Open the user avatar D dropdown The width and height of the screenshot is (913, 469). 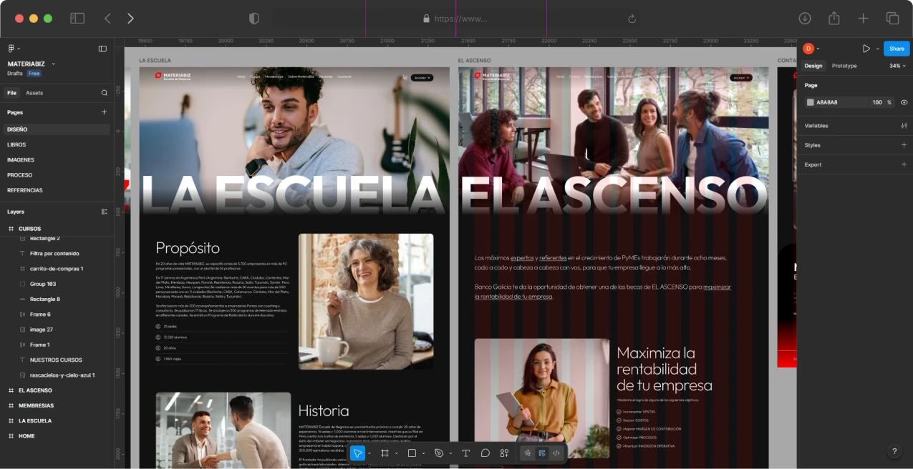tap(811, 49)
